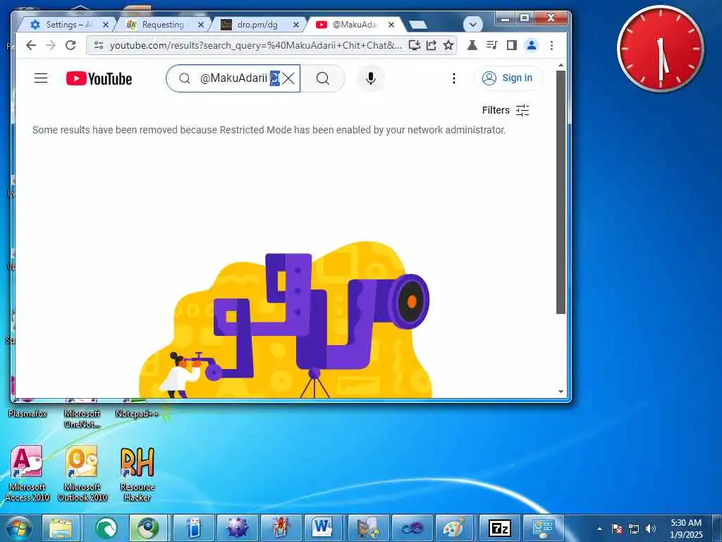Open the browser profile avatar
The height and width of the screenshot is (542, 722).
tap(532, 45)
